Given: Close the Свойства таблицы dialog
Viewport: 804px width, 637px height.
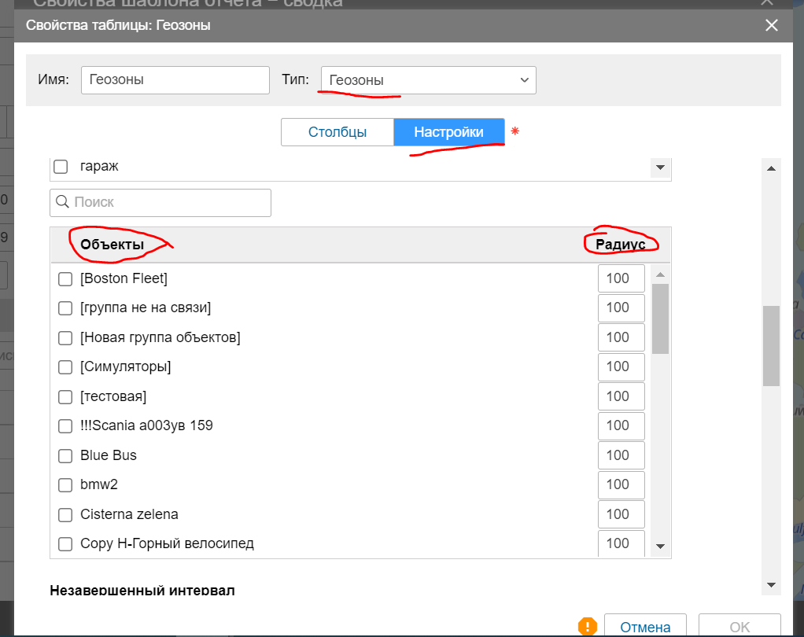Looking at the screenshot, I should pos(772,25).
